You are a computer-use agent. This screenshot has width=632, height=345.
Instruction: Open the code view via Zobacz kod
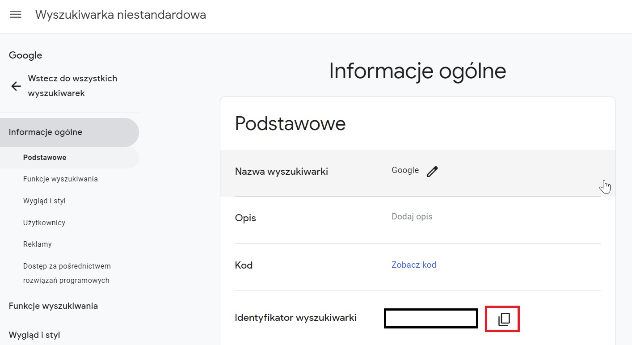pos(413,265)
